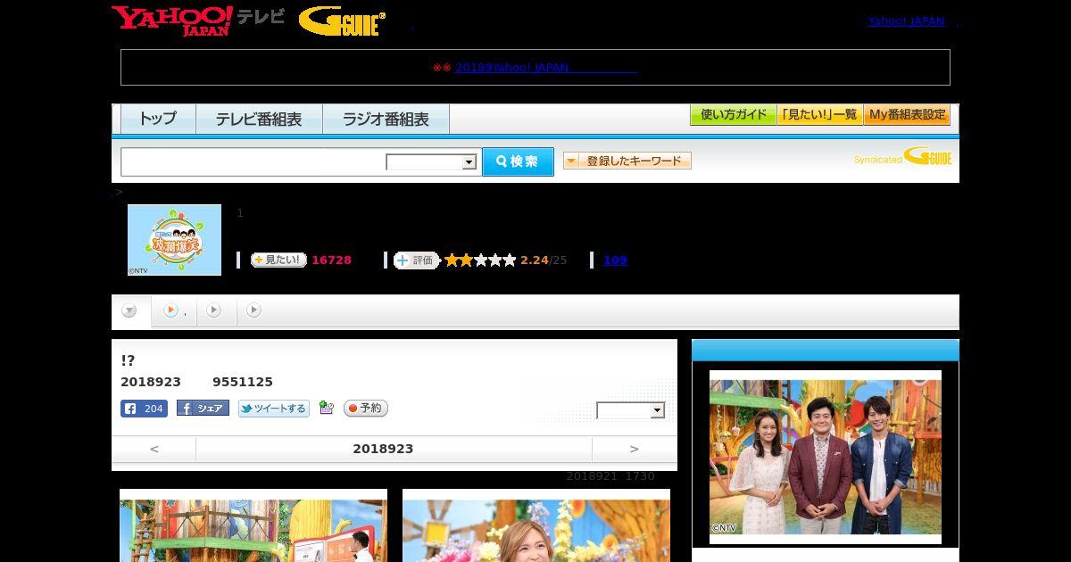Open the ラジオ番組表 tab
Viewport: 1071px width, 562px height.
[386, 119]
